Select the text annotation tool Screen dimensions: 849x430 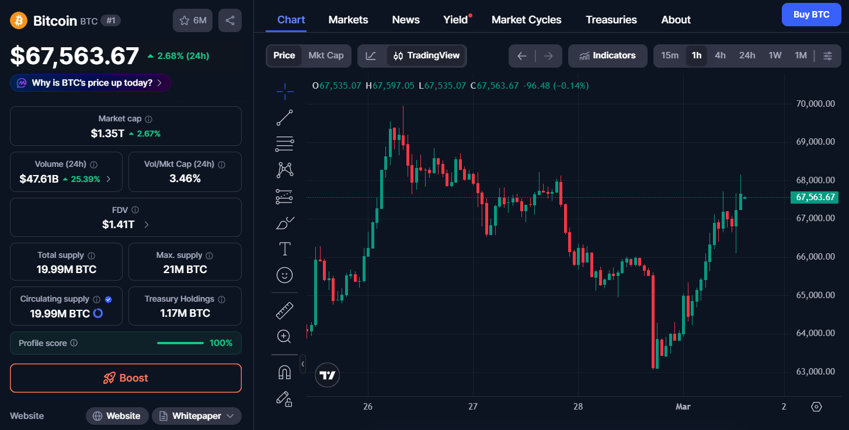coord(284,249)
